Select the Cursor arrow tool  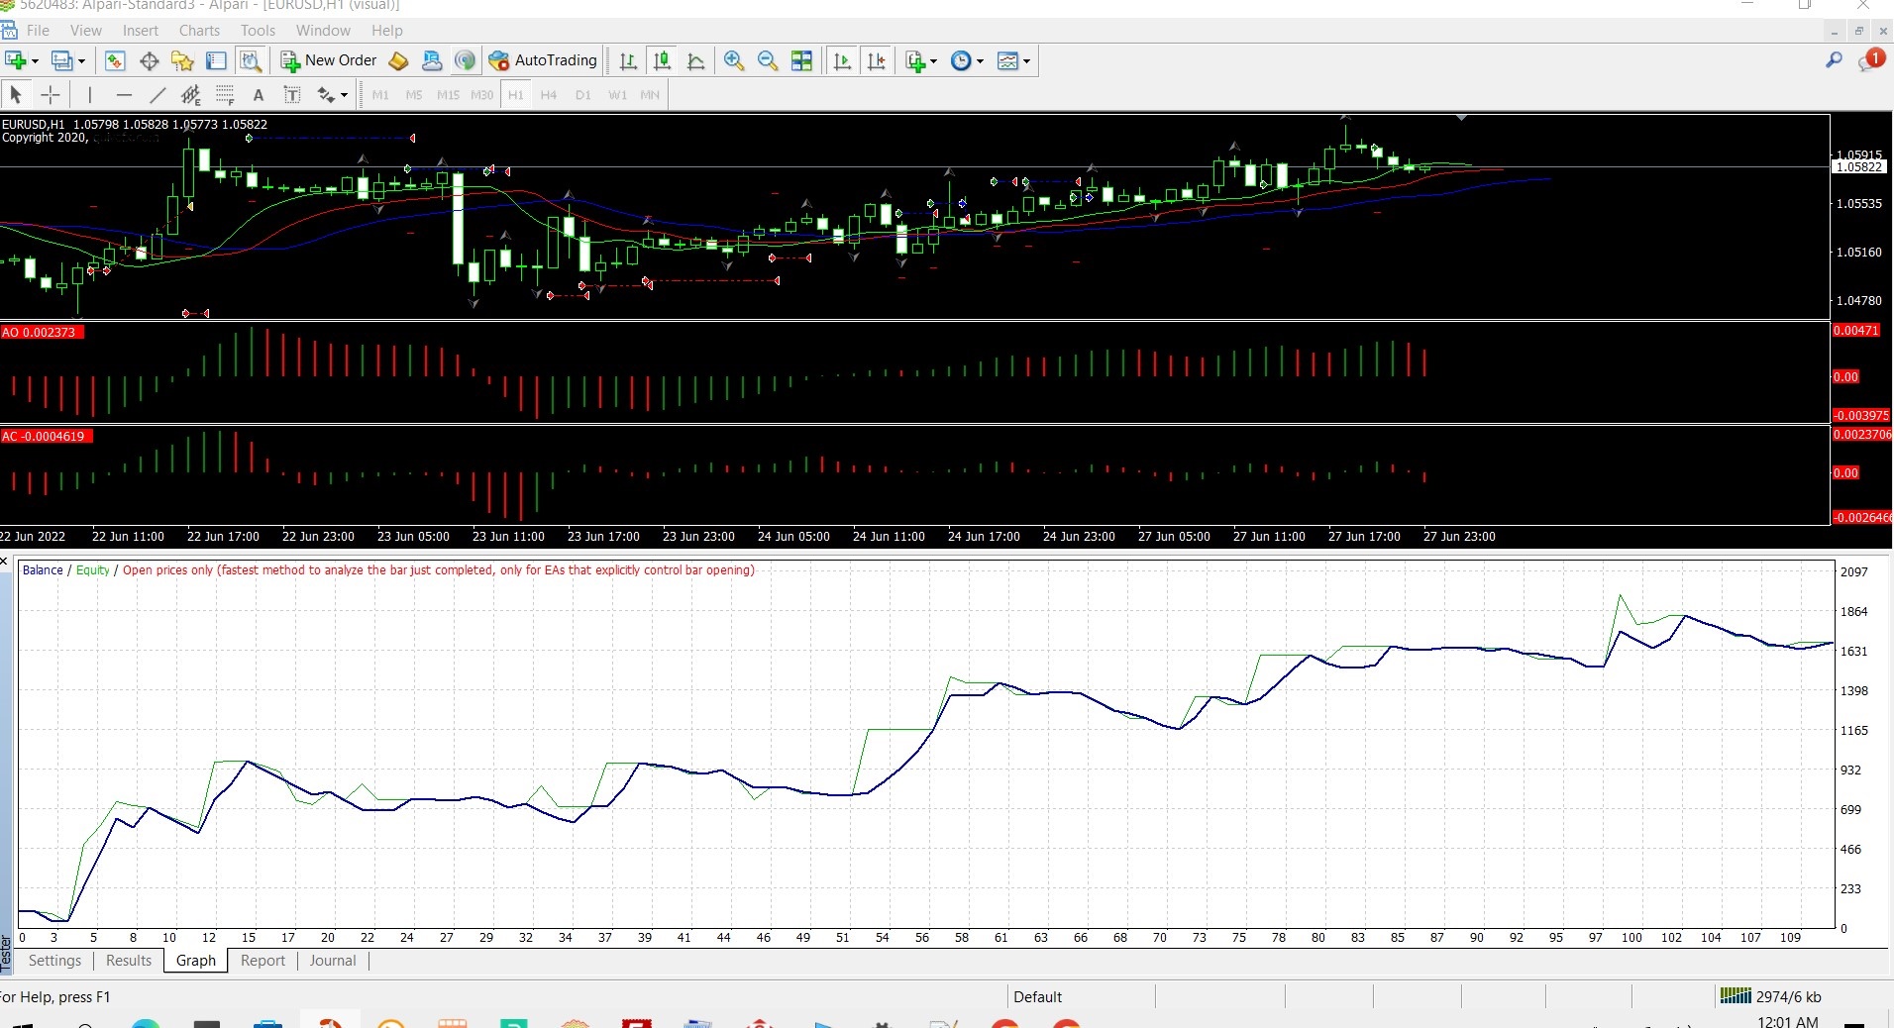pos(16,95)
